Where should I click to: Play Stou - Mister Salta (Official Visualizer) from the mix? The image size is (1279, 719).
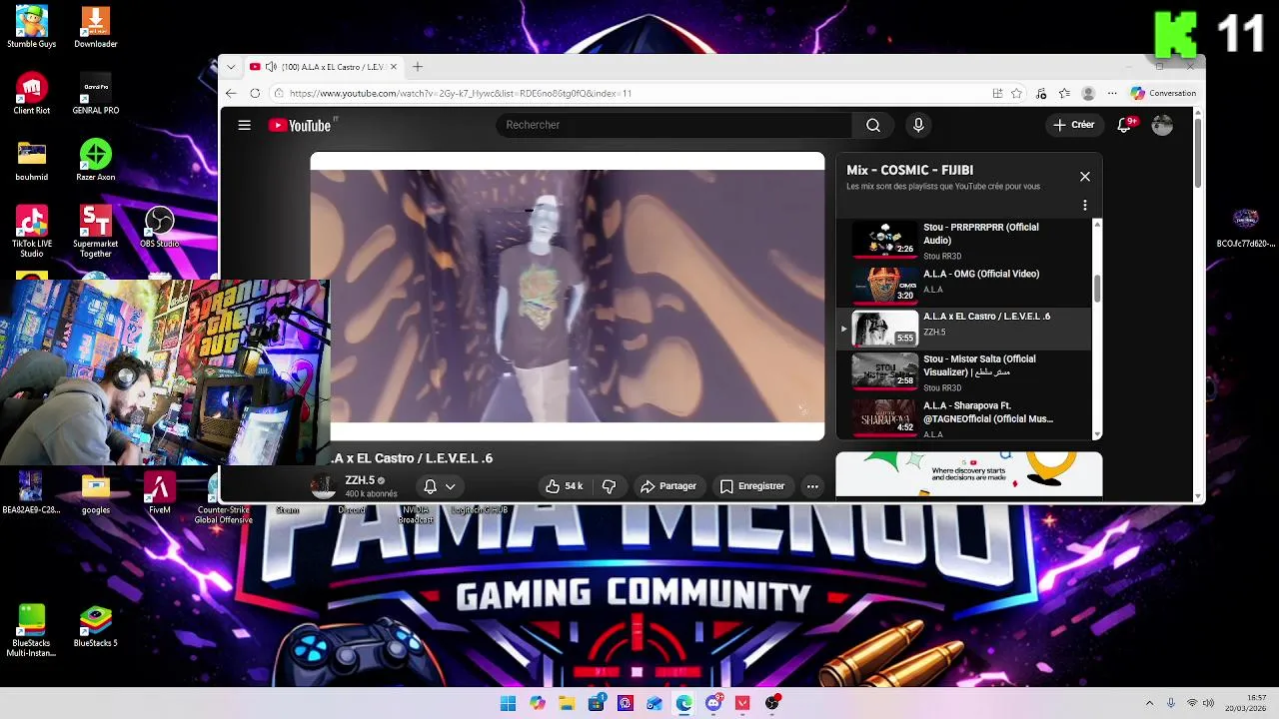click(966, 372)
